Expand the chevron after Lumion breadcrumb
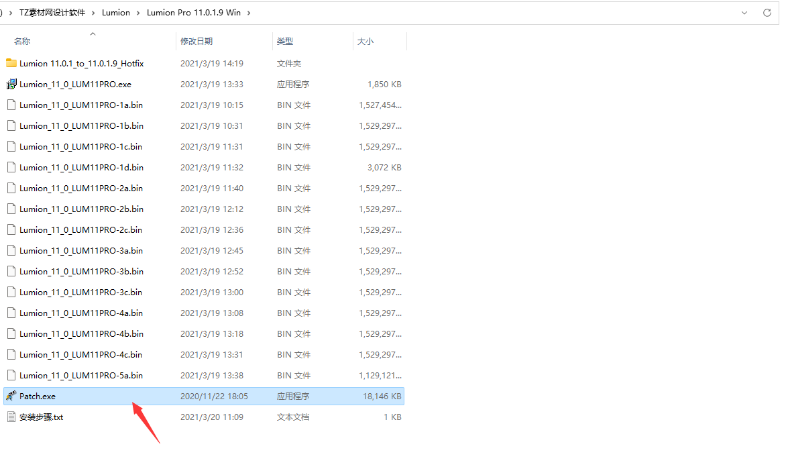 [x=138, y=13]
